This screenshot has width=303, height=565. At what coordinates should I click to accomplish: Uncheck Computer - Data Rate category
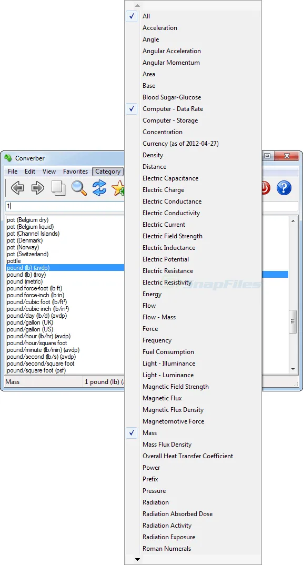193,109
